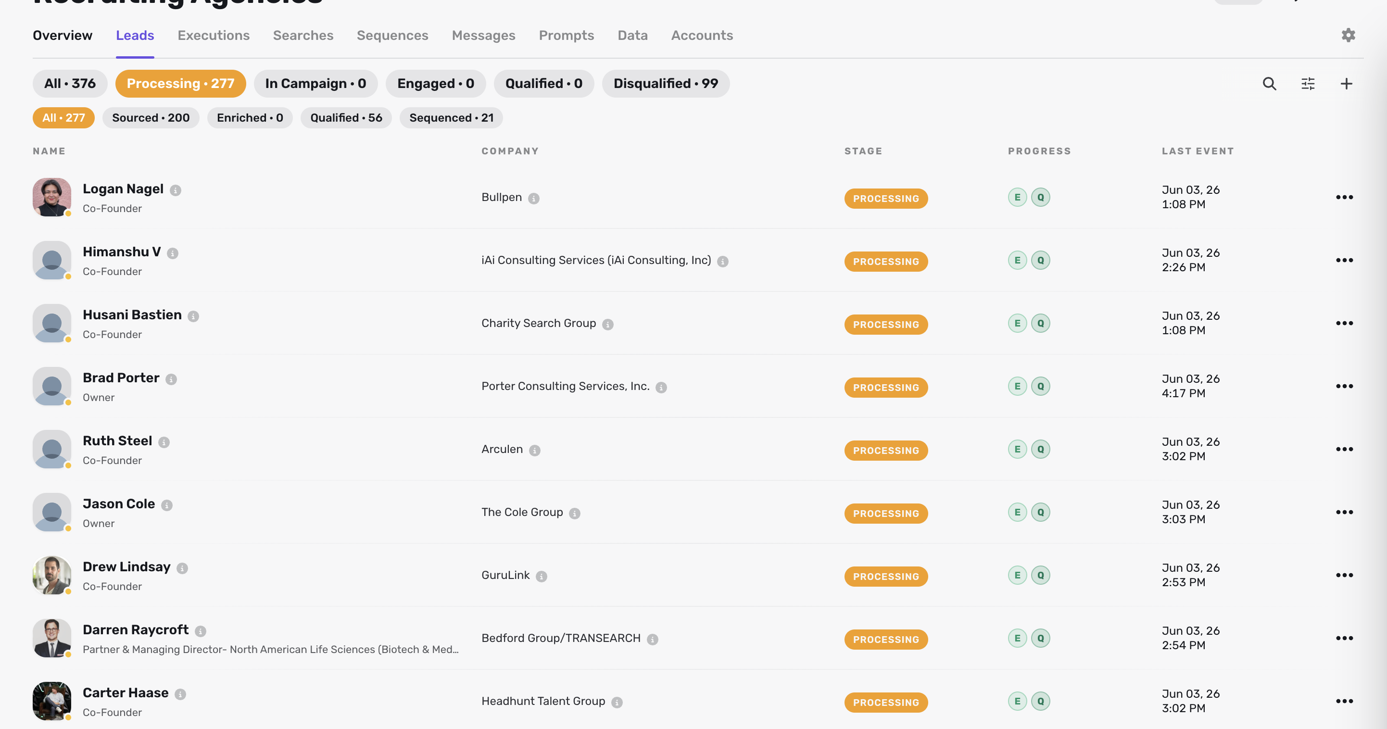Viewport: 1387px width, 729px height.
Task: Open info icon beside Headhunt Talent Group
Action: tap(617, 702)
